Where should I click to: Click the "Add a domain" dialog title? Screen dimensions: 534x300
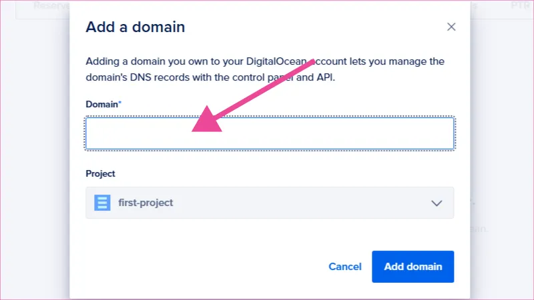point(136,27)
